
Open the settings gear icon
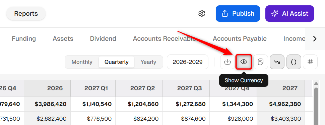tap(201, 14)
